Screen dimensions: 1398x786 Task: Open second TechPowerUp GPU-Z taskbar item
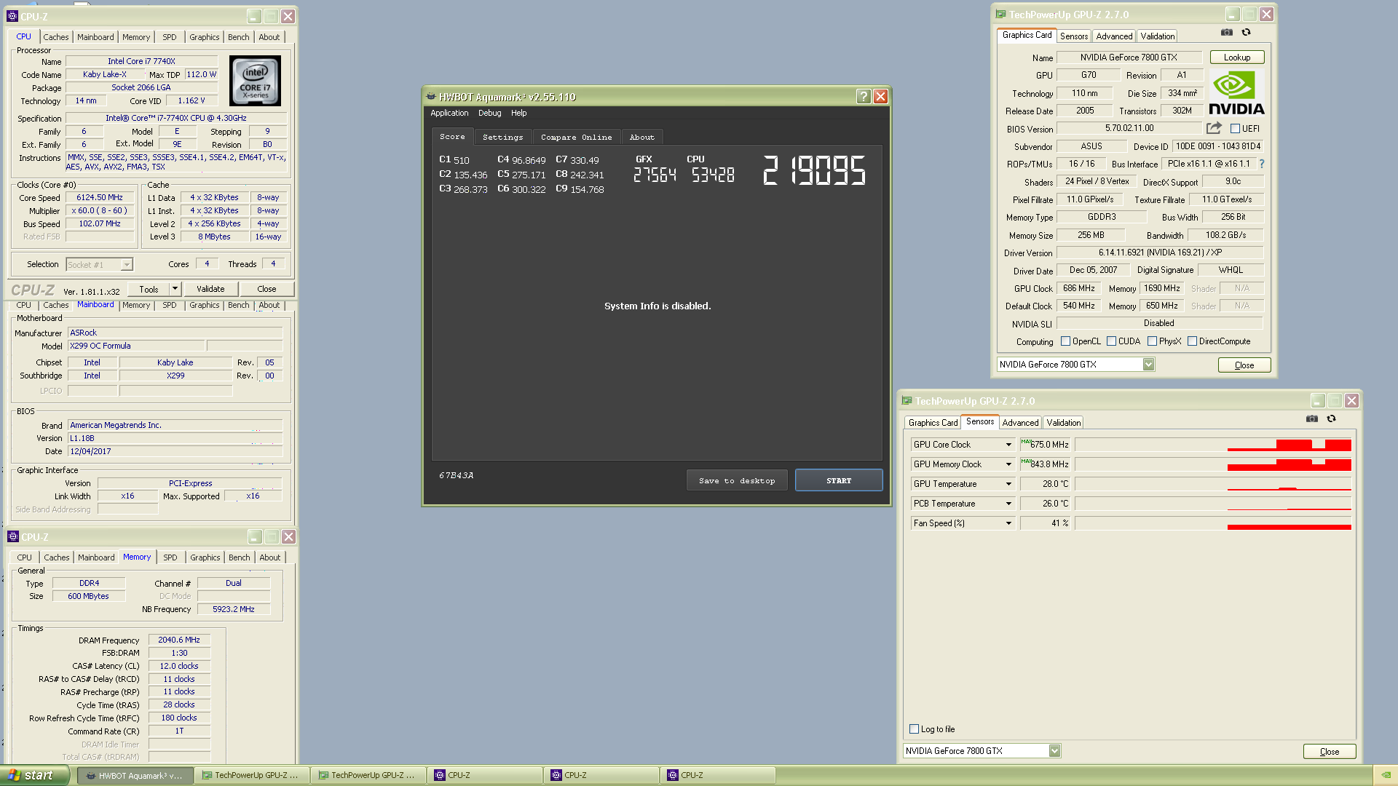(368, 776)
